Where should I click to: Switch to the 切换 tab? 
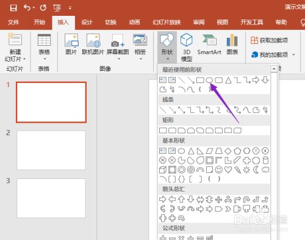(110, 22)
